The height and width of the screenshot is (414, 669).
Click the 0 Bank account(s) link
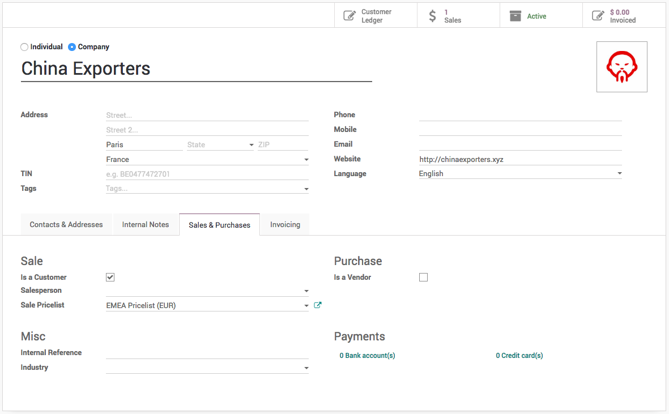click(367, 356)
